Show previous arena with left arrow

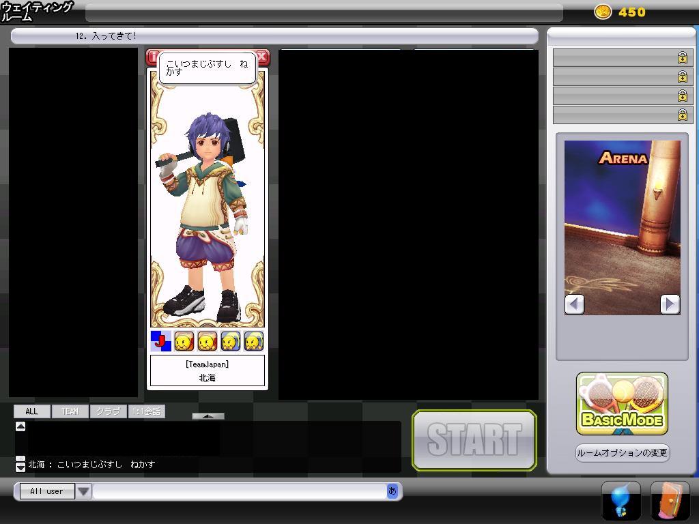click(x=575, y=304)
